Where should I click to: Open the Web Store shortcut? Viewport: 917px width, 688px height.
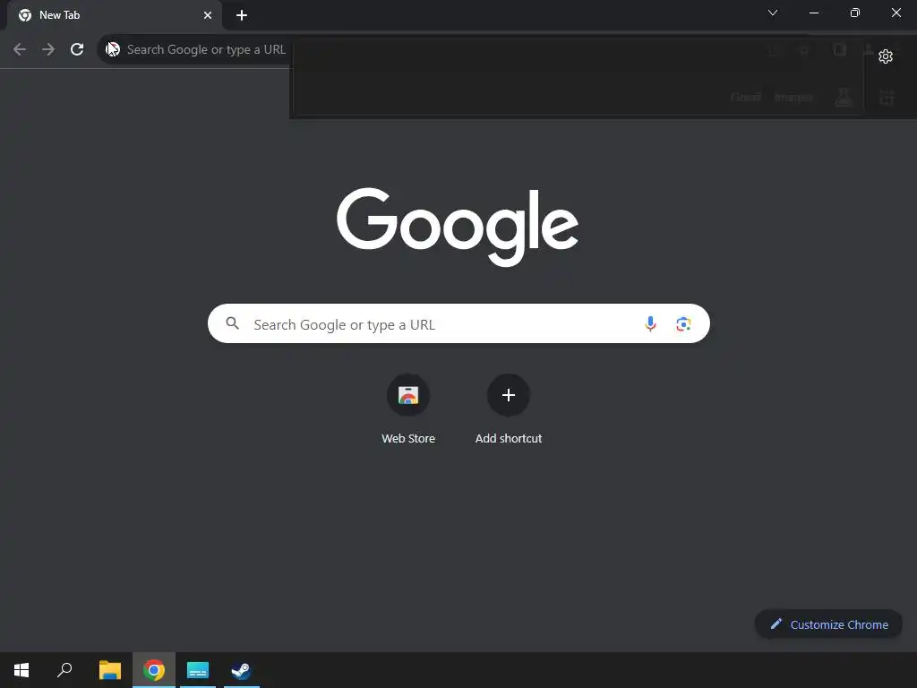coord(408,409)
